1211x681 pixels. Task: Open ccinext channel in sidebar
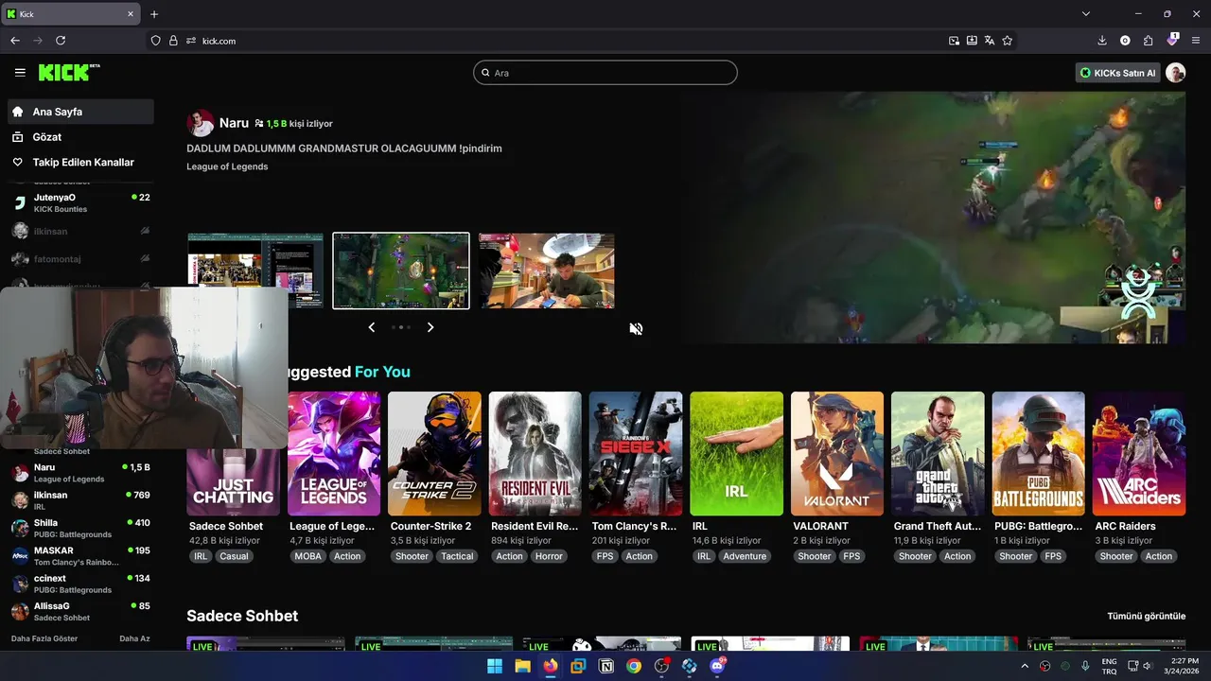click(80, 584)
